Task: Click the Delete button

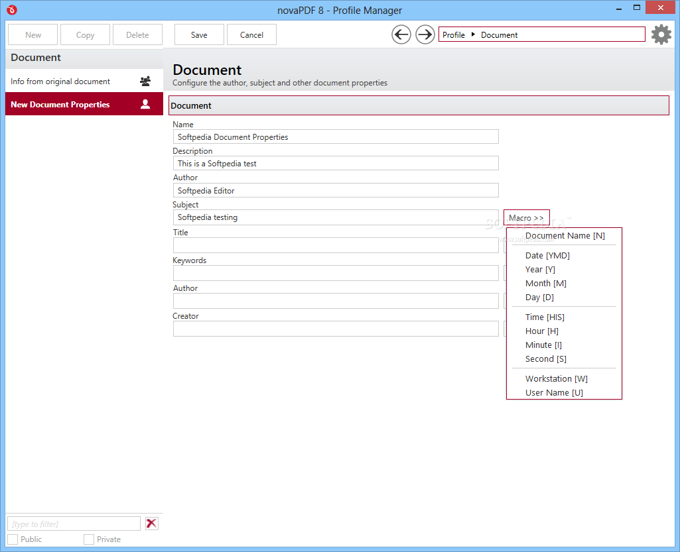Action: click(x=137, y=34)
